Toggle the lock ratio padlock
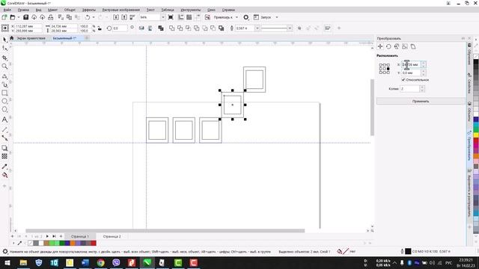This screenshot has height=269, width=479. coord(100,28)
